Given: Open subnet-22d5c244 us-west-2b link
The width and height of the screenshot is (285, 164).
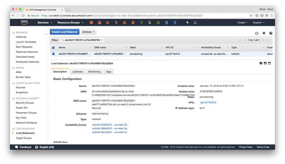Looking at the screenshot, I should click(110, 125).
